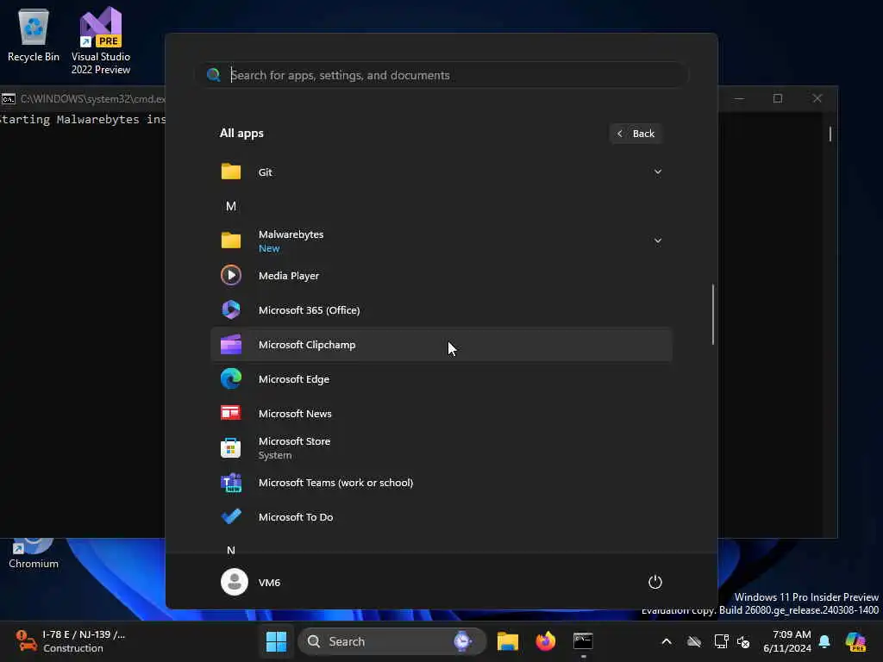Screen dimensions: 883x662
Task: Open the Git folder icon
Action: pyautogui.click(x=231, y=172)
